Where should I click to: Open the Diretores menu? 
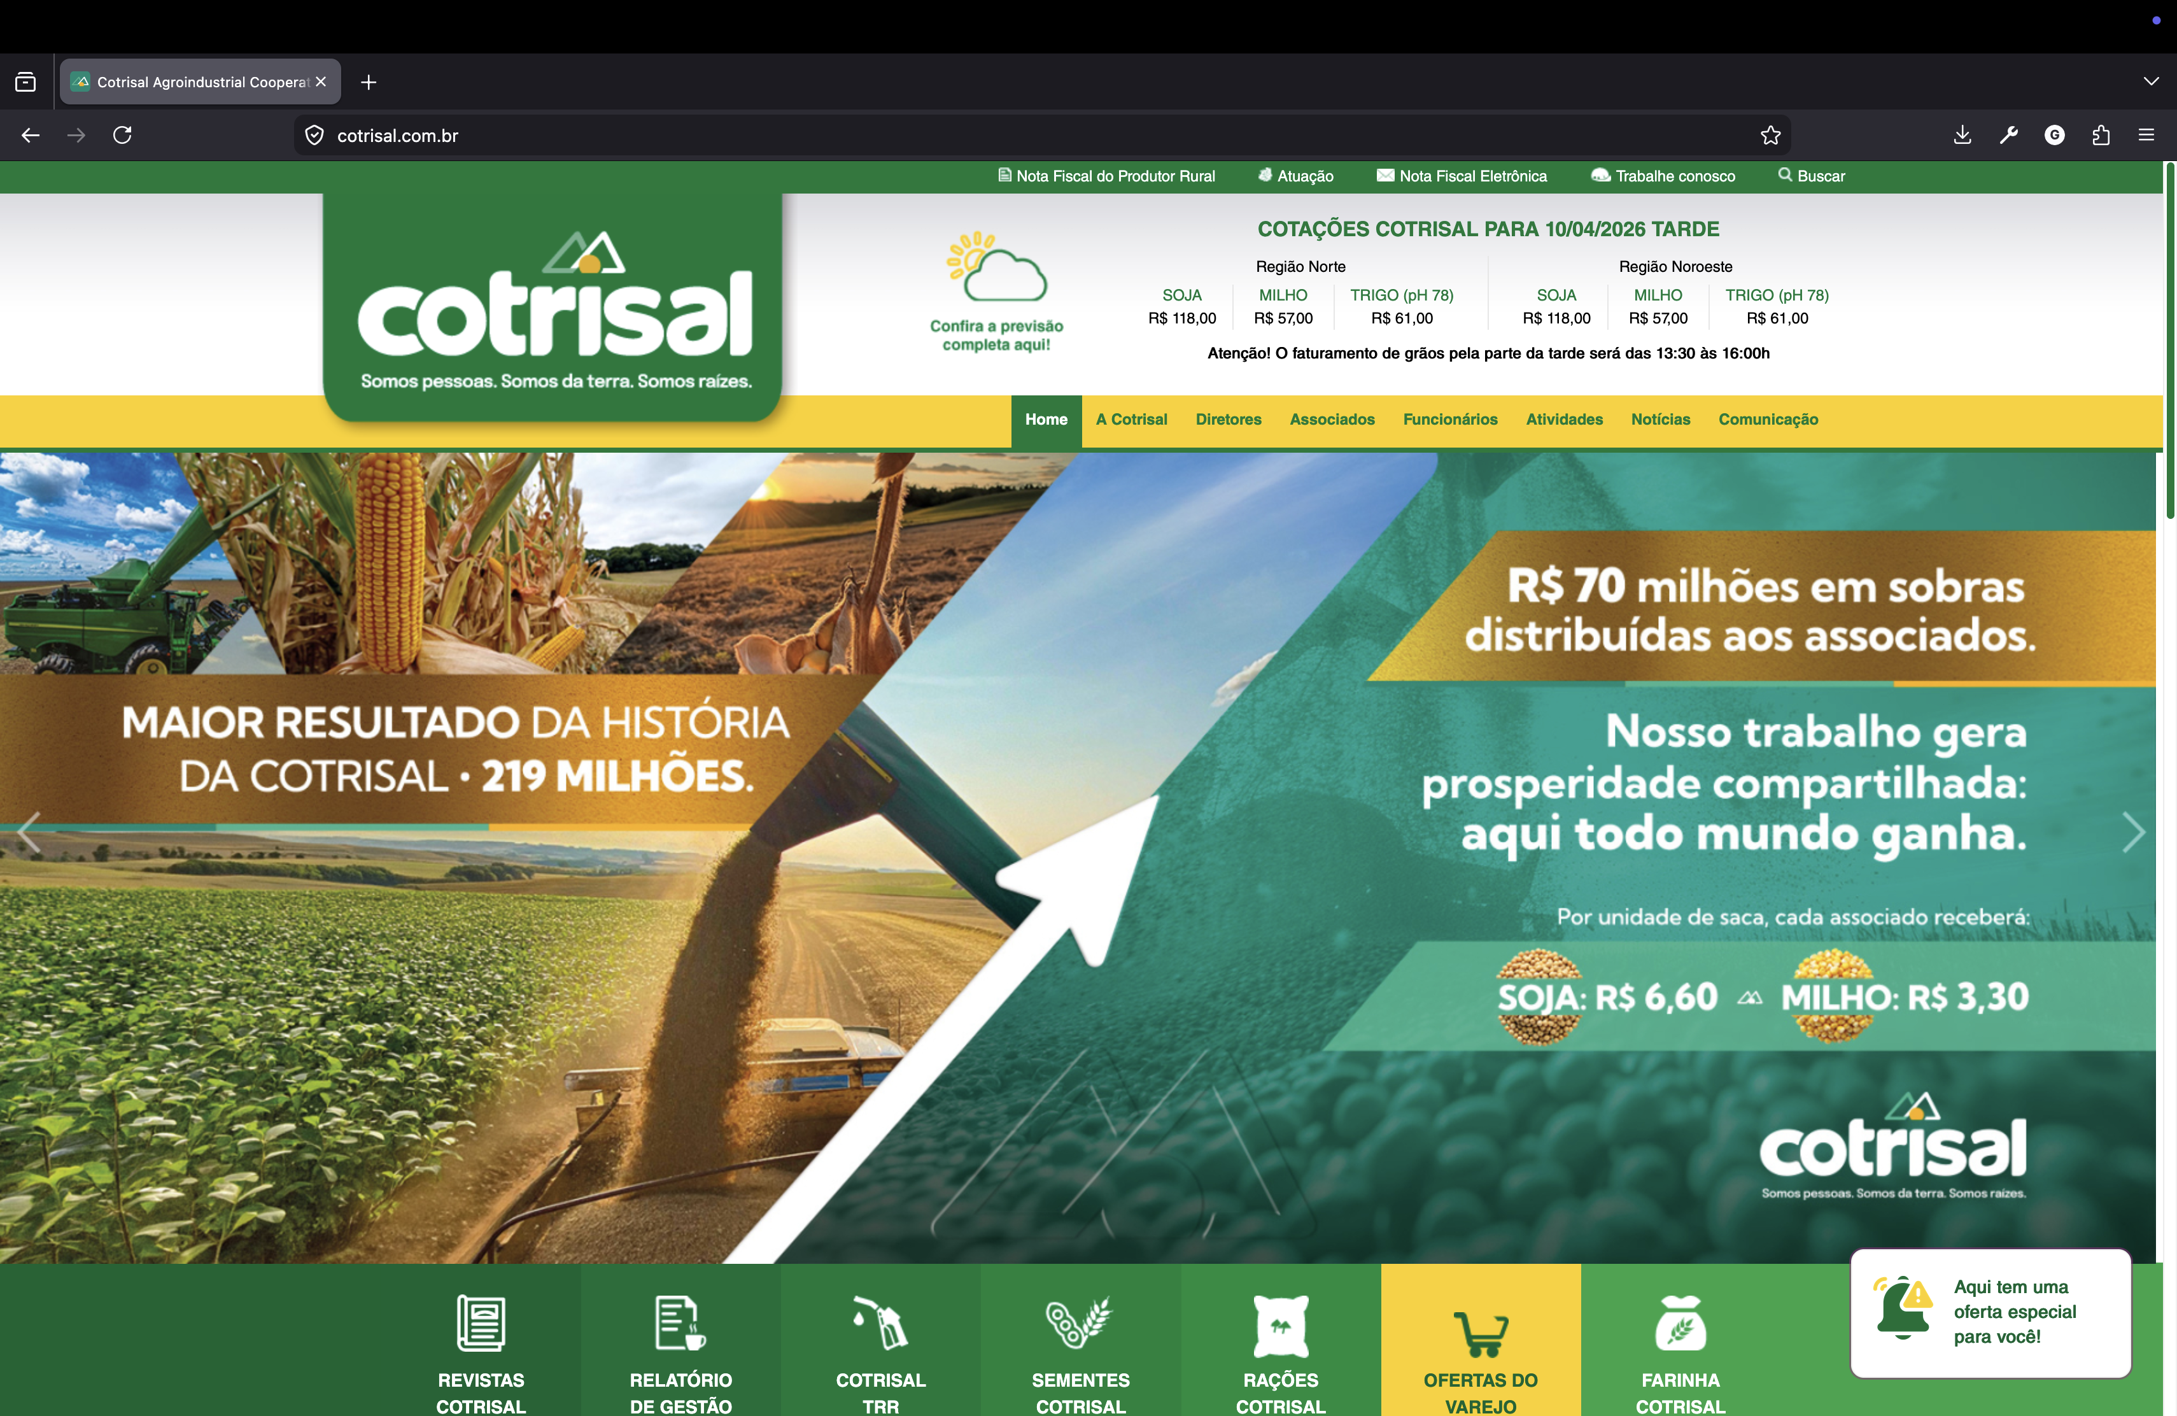click(1229, 420)
